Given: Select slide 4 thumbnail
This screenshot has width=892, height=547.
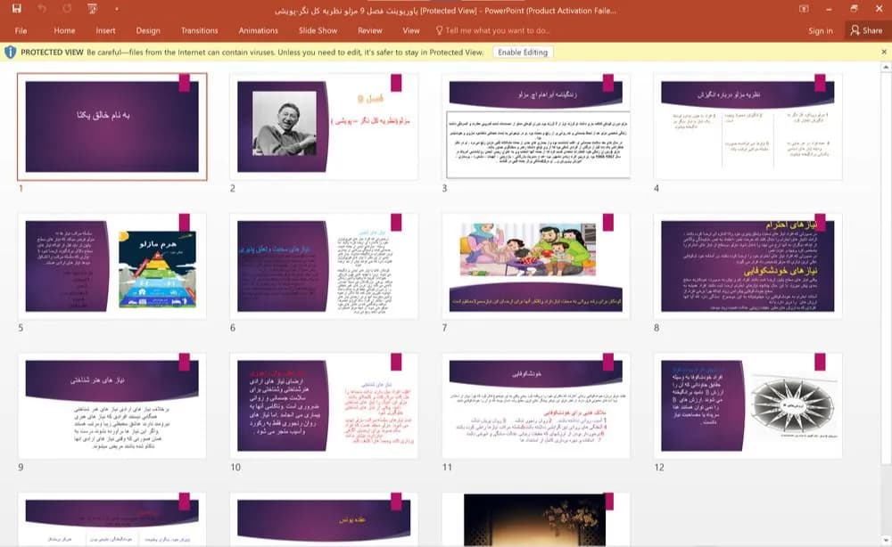Looking at the screenshot, I should click(747, 127).
